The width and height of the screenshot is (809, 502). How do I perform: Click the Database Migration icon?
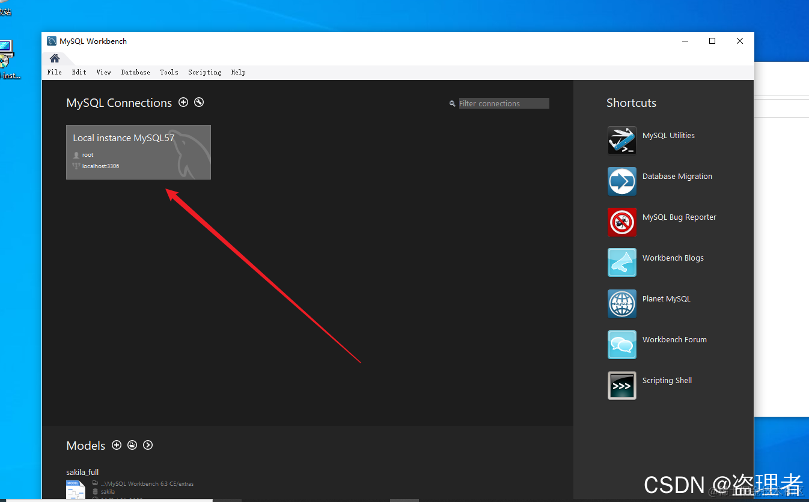pyautogui.click(x=621, y=181)
